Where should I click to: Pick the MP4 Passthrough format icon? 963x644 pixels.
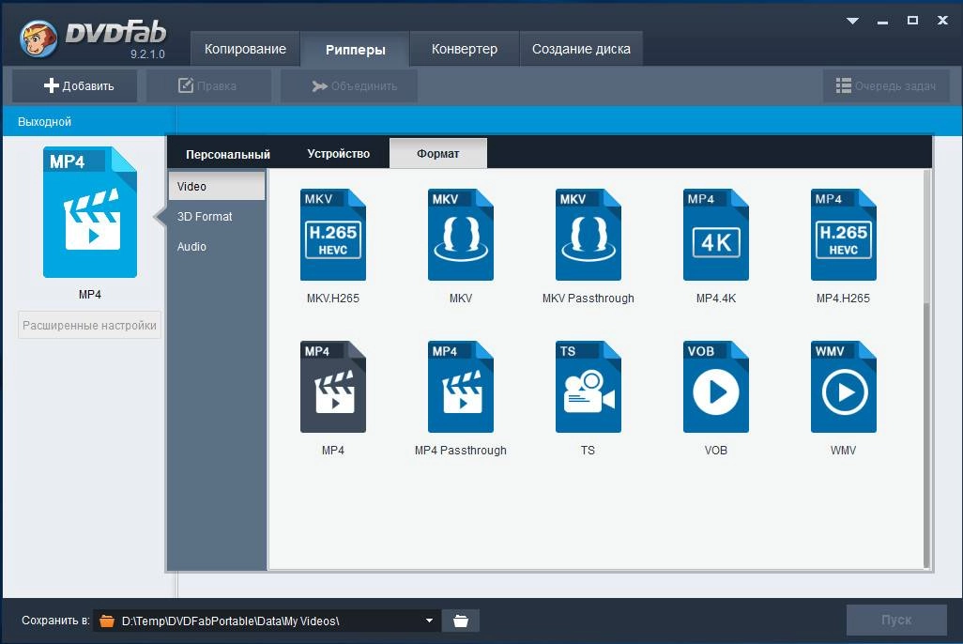click(461, 387)
